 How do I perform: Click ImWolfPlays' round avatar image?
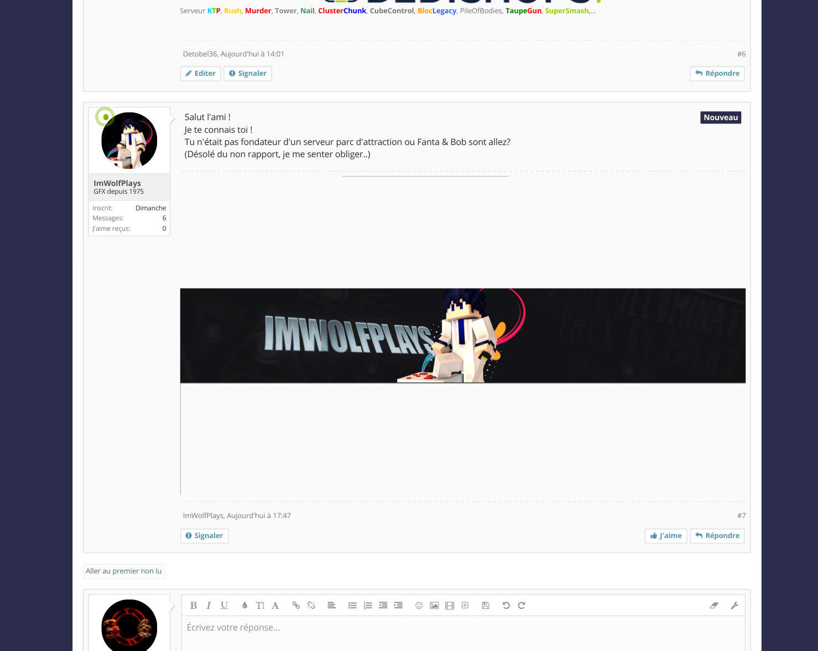click(129, 141)
